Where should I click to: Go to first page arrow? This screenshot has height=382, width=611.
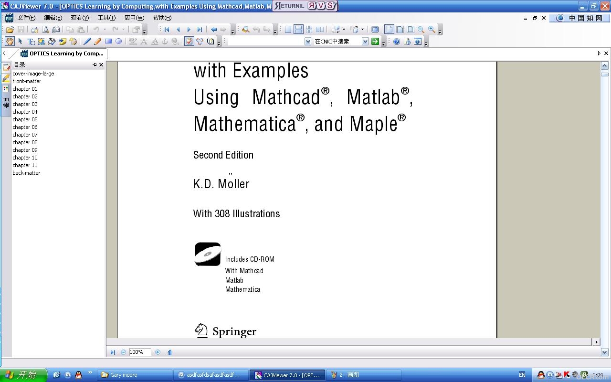(167, 30)
